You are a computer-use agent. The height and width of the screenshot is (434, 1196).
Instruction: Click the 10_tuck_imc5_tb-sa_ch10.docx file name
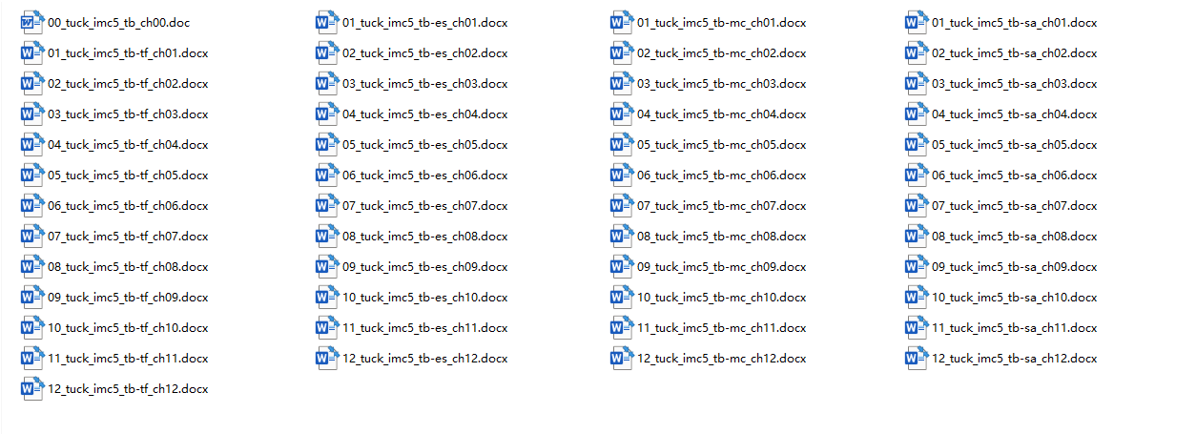click(1015, 298)
